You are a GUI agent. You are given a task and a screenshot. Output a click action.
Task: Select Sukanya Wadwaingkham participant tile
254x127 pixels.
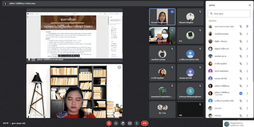pyautogui.click(x=190, y=91)
